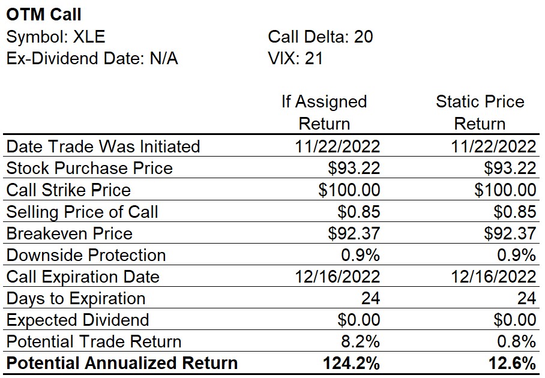Select the Static Price call strike $100.00 cell
Image resolution: width=545 pixels, height=378 pixels.
point(505,190)
